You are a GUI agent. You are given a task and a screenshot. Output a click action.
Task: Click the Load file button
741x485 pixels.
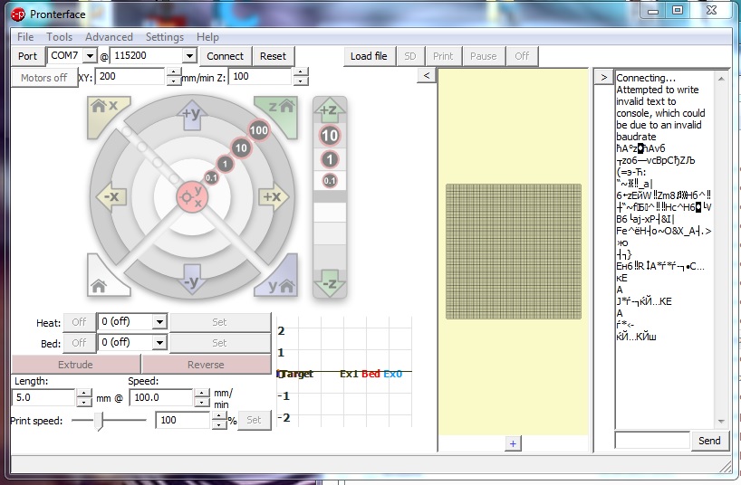pyautogui.click(x=369, y=56)
